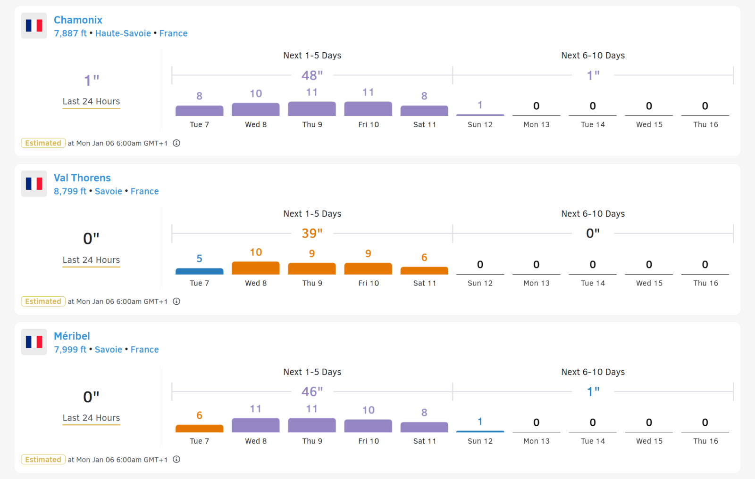Open the Chamonix resort page
The image size is (755, 479).
tap(78, 20)
